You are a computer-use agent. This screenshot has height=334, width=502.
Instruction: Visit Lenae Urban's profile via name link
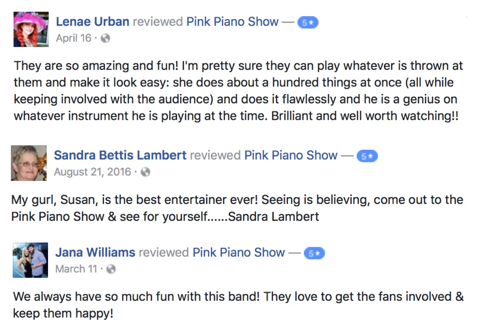[x=92, y=22]
